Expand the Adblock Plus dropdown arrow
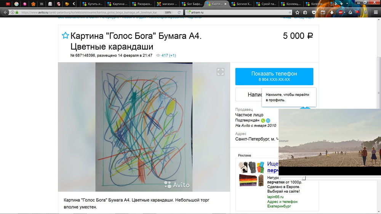This screenshot has width=381, height=214. (344, 13)
